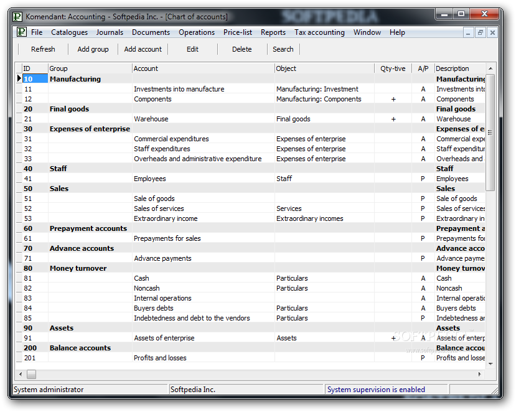Open the Operations menu

point(197,32)
